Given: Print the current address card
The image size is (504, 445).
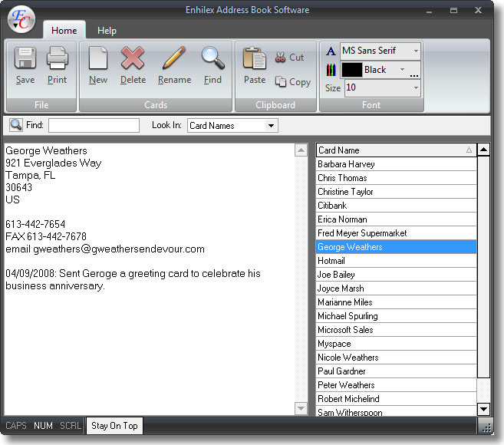Looking at the screenshot, I should click(58, 65).
